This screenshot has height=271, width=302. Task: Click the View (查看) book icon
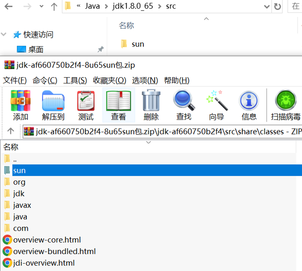point(119,101)
